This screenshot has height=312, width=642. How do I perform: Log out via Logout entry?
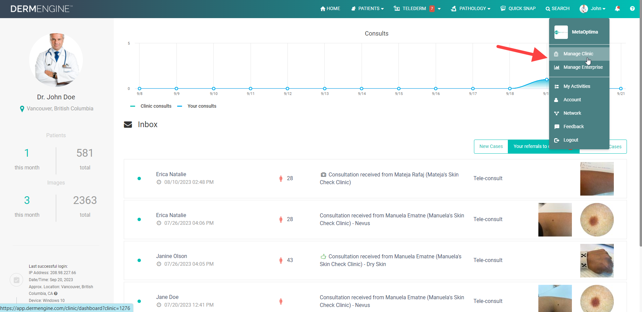[x=579, y=140]
